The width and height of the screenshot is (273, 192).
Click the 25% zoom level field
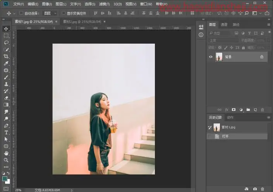coord(18,190)
